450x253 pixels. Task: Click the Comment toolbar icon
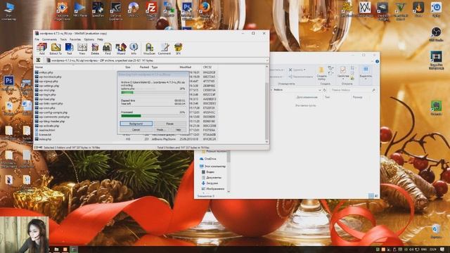[x=165, y=48]
